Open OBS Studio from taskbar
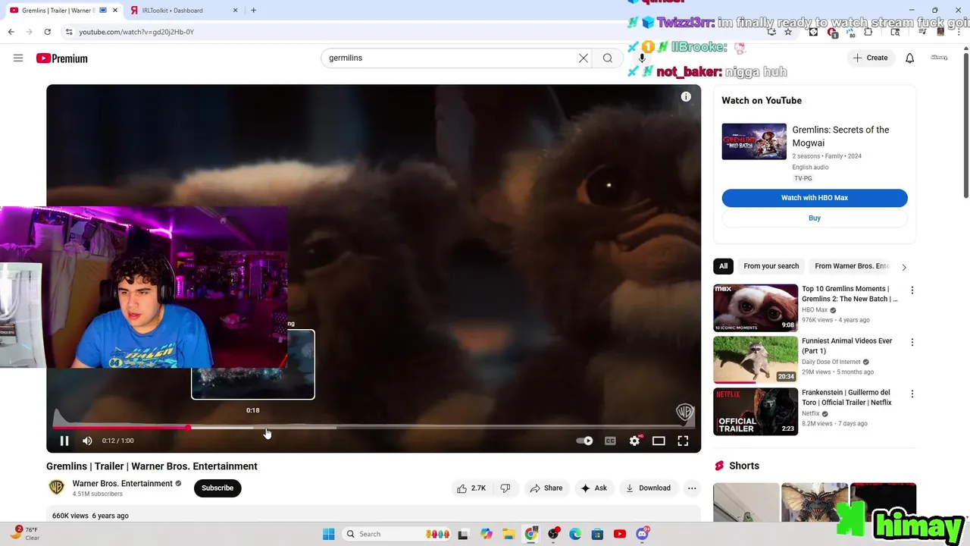This screenshot has height=546, width=970. click(x=553, y=534)
